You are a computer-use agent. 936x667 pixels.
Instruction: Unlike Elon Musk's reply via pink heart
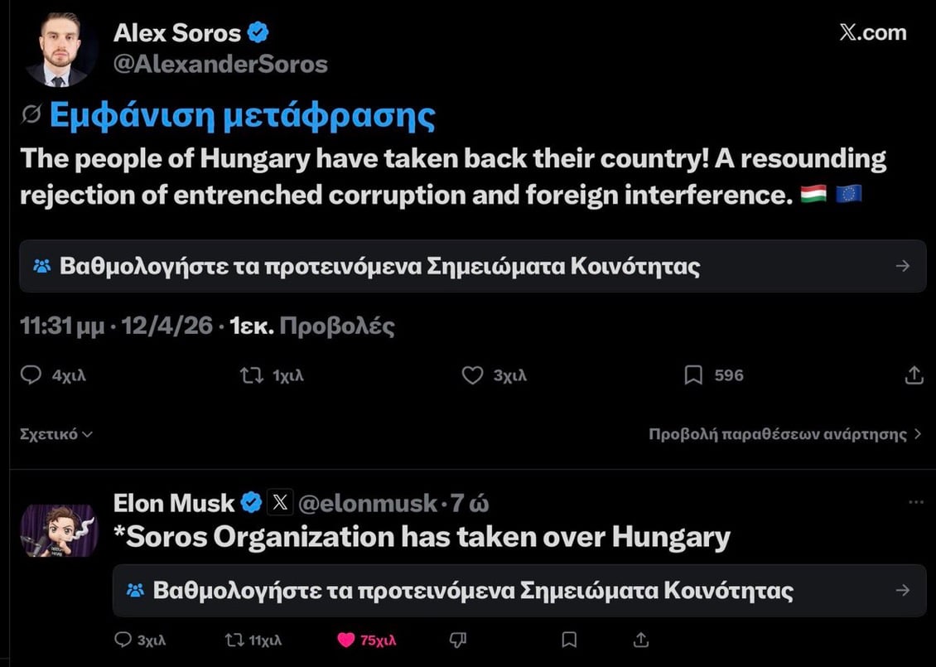pyautogui.click(x=346, y=640)
